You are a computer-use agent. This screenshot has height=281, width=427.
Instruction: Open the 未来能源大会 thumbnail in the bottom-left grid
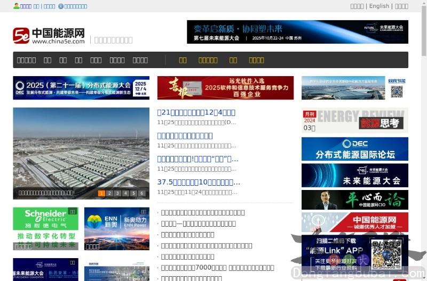click(x=45, y=270)
